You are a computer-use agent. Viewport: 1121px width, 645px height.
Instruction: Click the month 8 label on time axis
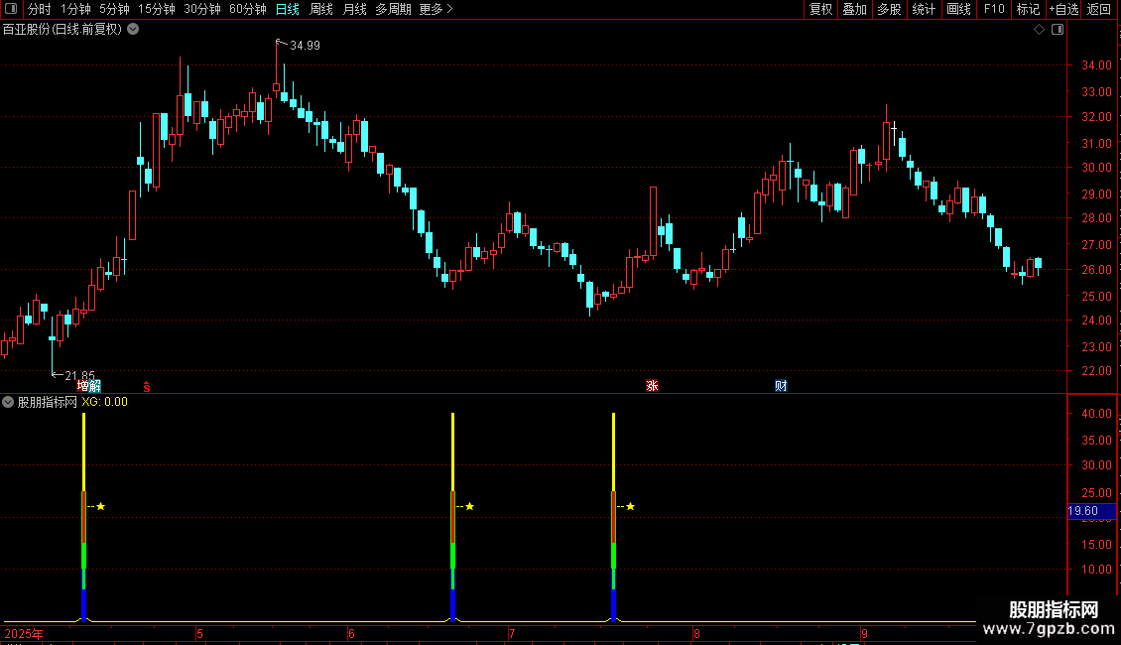coord(697,634)
